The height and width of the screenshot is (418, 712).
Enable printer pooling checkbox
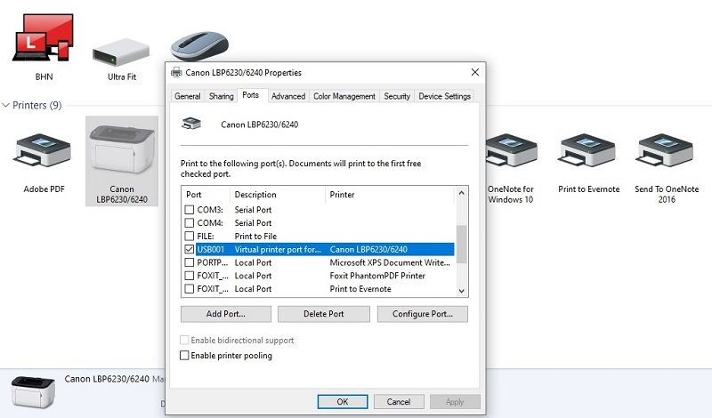pyautogui.click(x=185, y=356)
